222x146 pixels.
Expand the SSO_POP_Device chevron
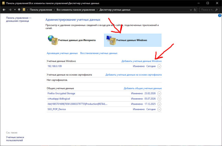159,109
